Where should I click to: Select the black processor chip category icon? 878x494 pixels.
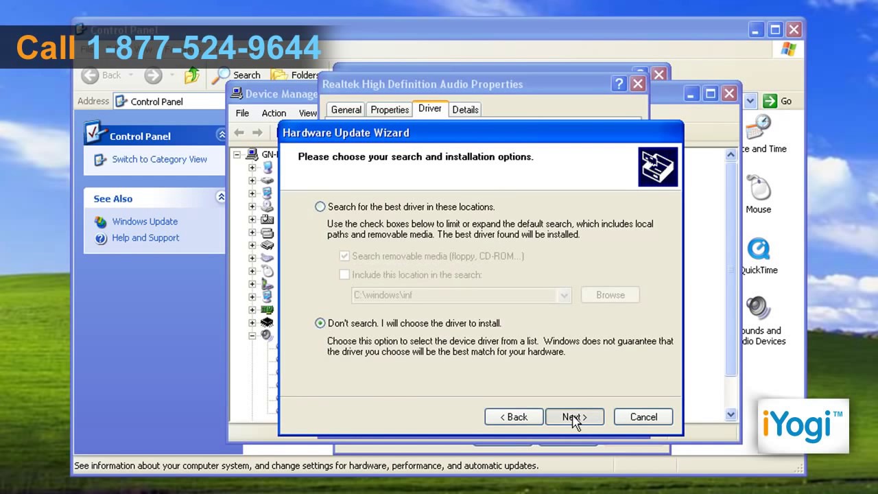click(267, 322)
